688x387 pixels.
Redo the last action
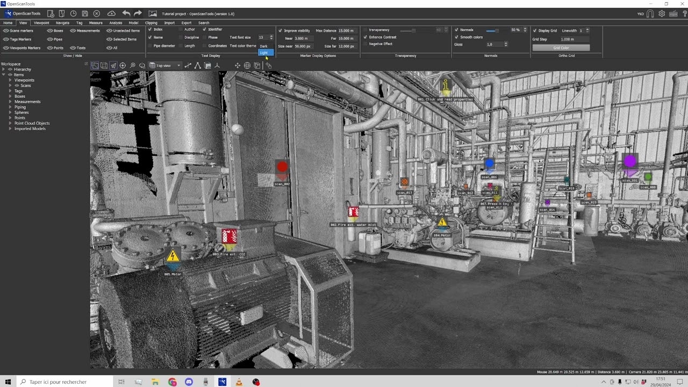(x=138, y=13)
